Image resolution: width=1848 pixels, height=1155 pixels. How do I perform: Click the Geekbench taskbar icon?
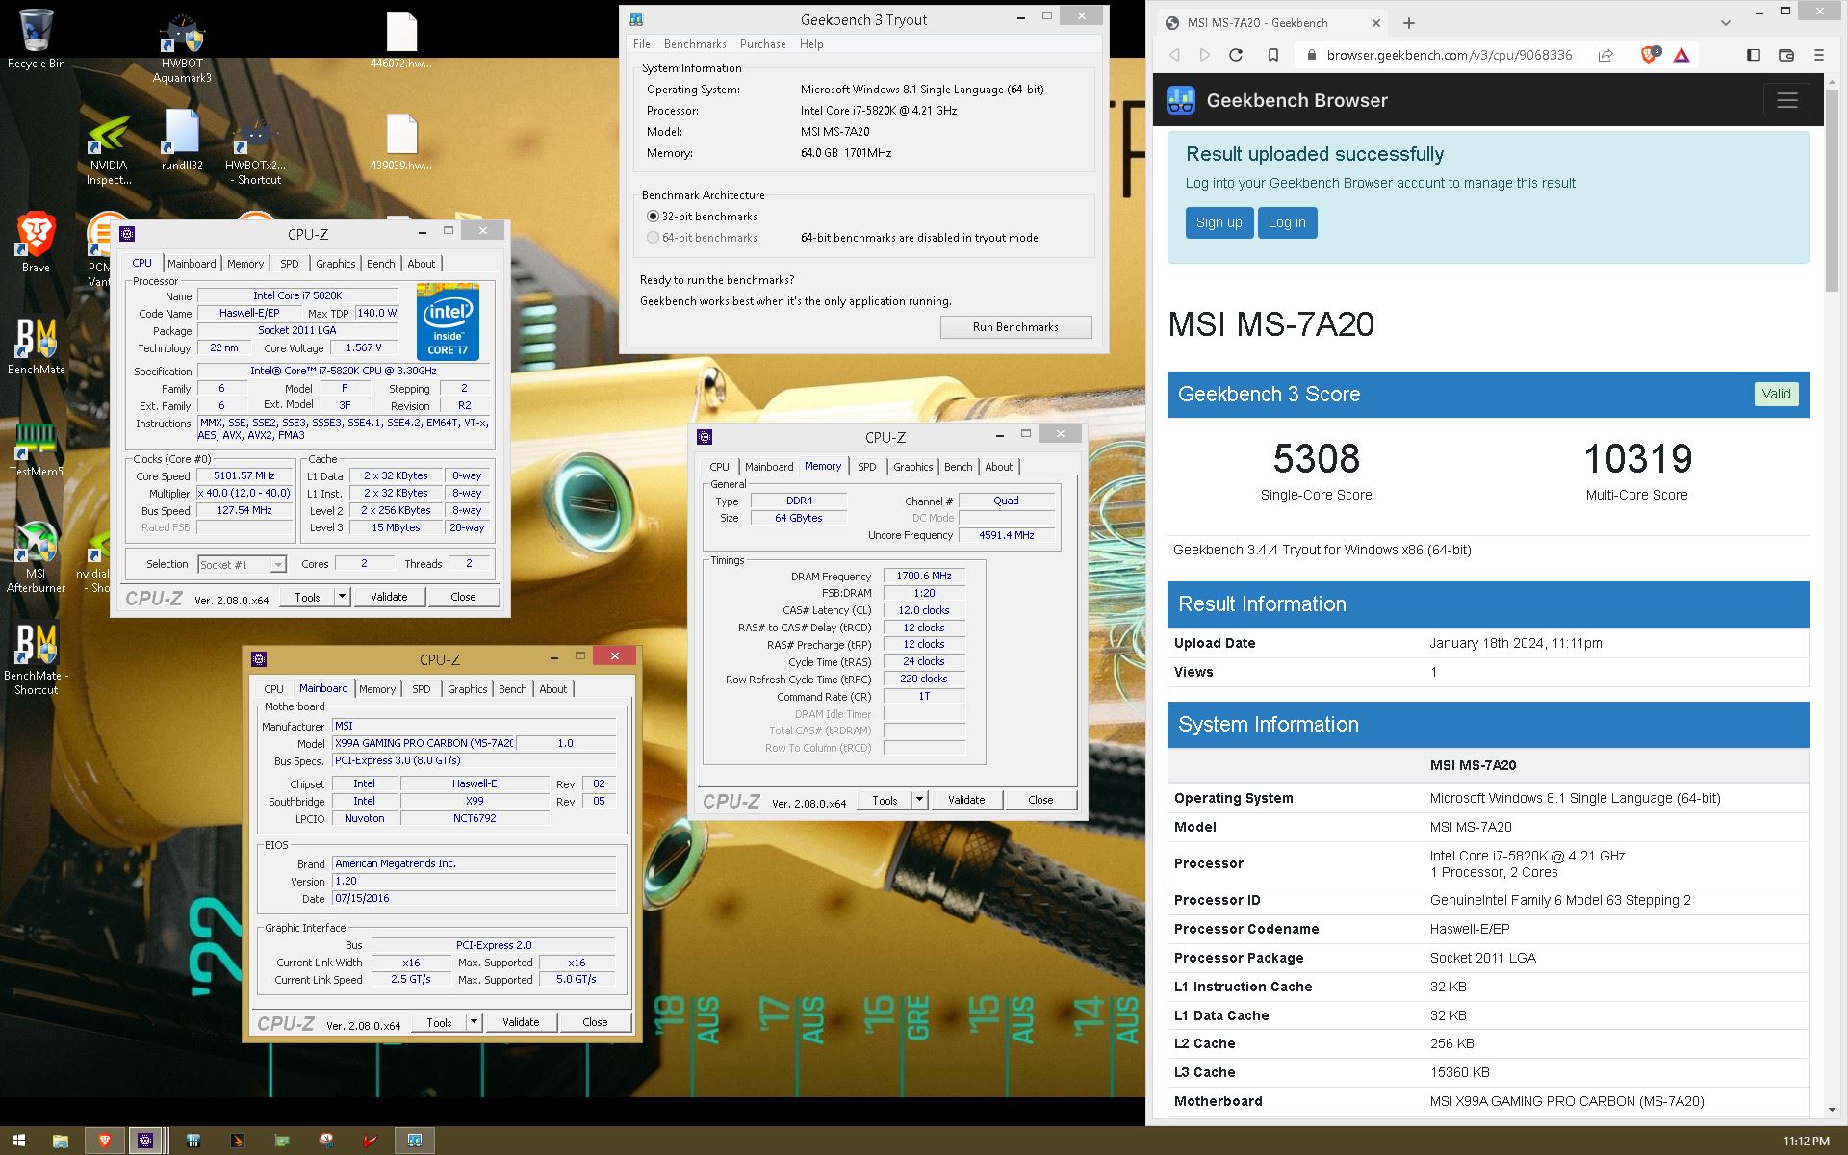[x=415, y=1141]
